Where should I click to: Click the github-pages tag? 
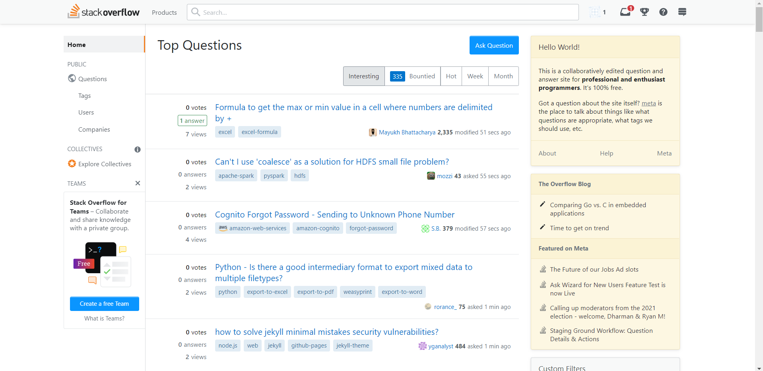(x=309, y=345)
